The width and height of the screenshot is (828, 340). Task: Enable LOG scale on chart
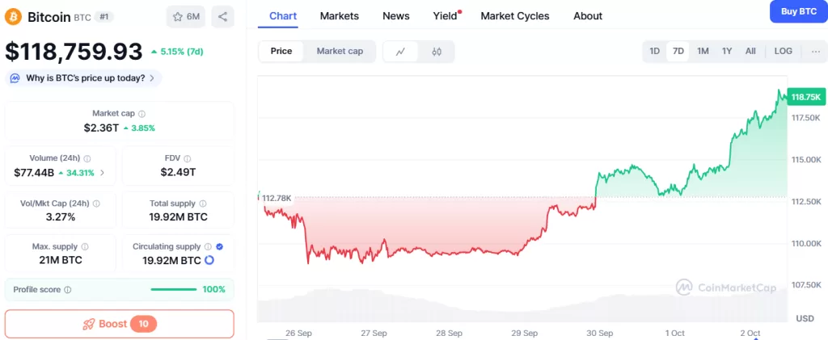point(783,51)
